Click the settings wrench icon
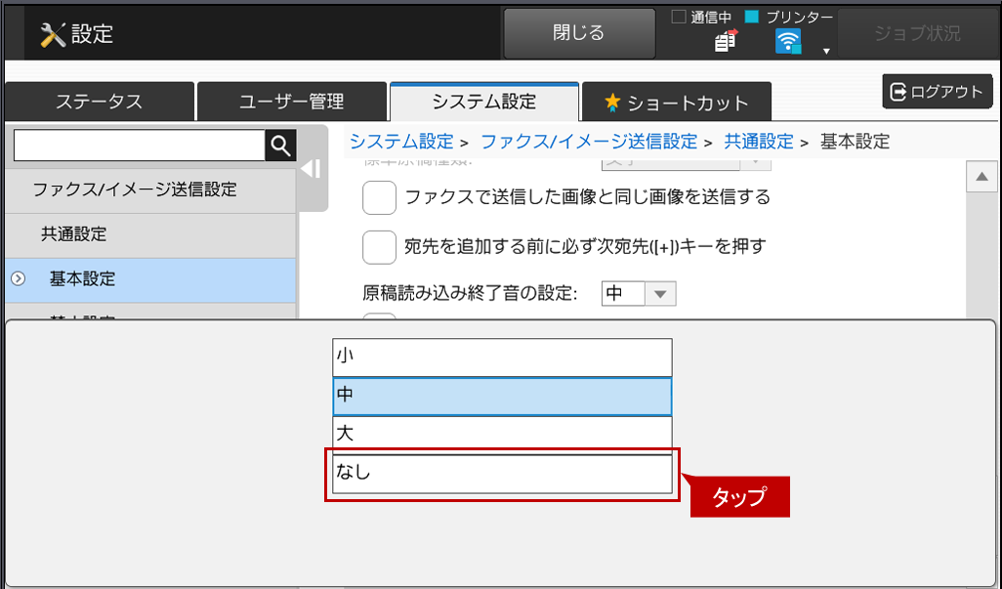 coord(53,34)
